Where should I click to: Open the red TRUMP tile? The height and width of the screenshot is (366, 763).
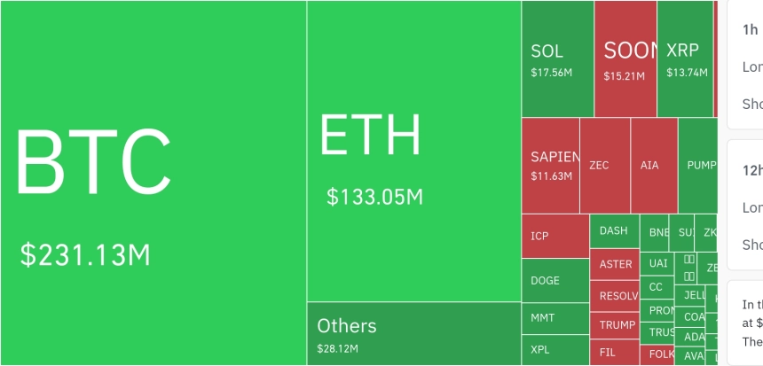615,325
